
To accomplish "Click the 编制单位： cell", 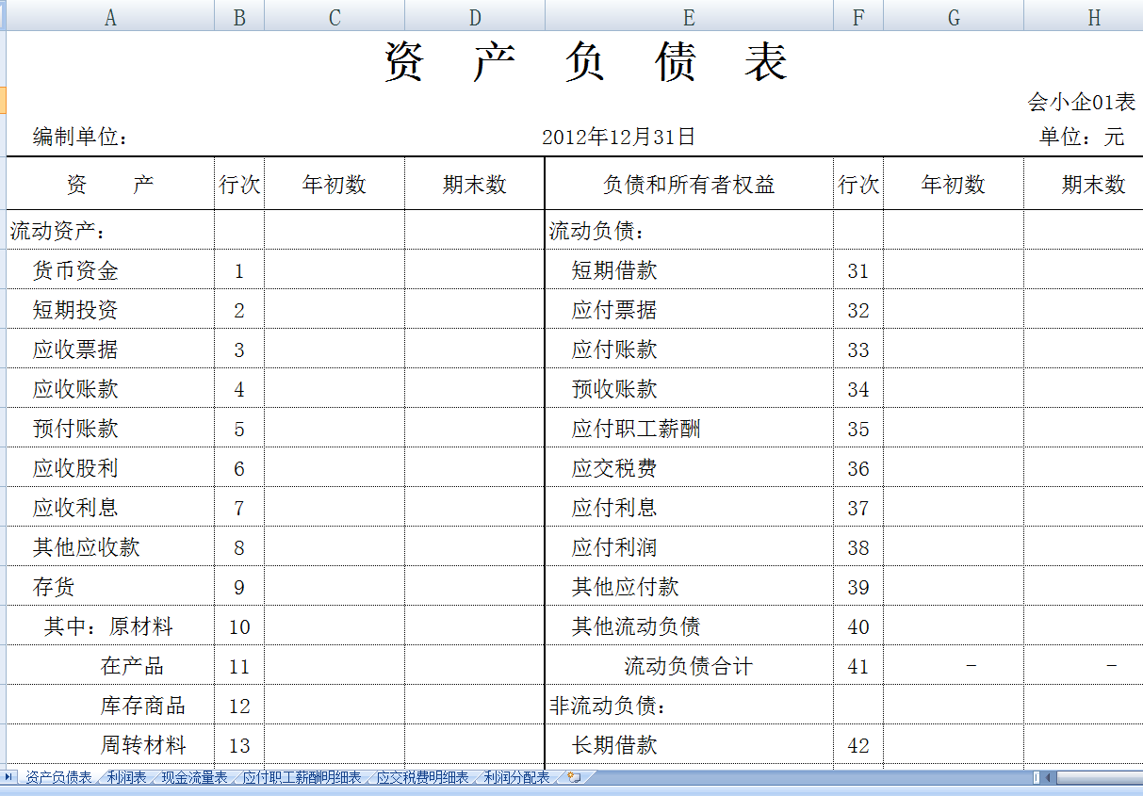I will coord(80,138).
